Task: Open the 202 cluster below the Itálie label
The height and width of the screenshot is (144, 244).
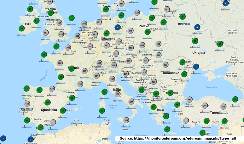Action: click(118, 94)
